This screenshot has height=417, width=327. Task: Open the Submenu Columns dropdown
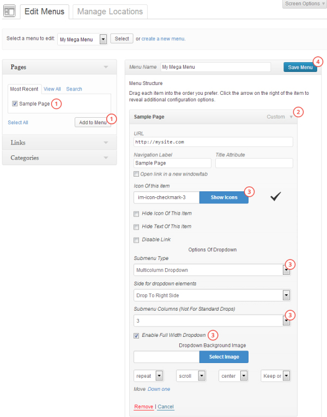click(x=286, y=321)
